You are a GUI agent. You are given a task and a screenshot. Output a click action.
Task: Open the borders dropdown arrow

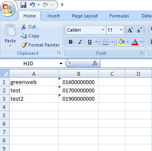pyautogui.click(x=112, y=42)
